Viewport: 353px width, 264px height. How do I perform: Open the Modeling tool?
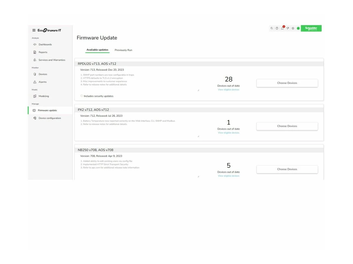pos(44,96)
